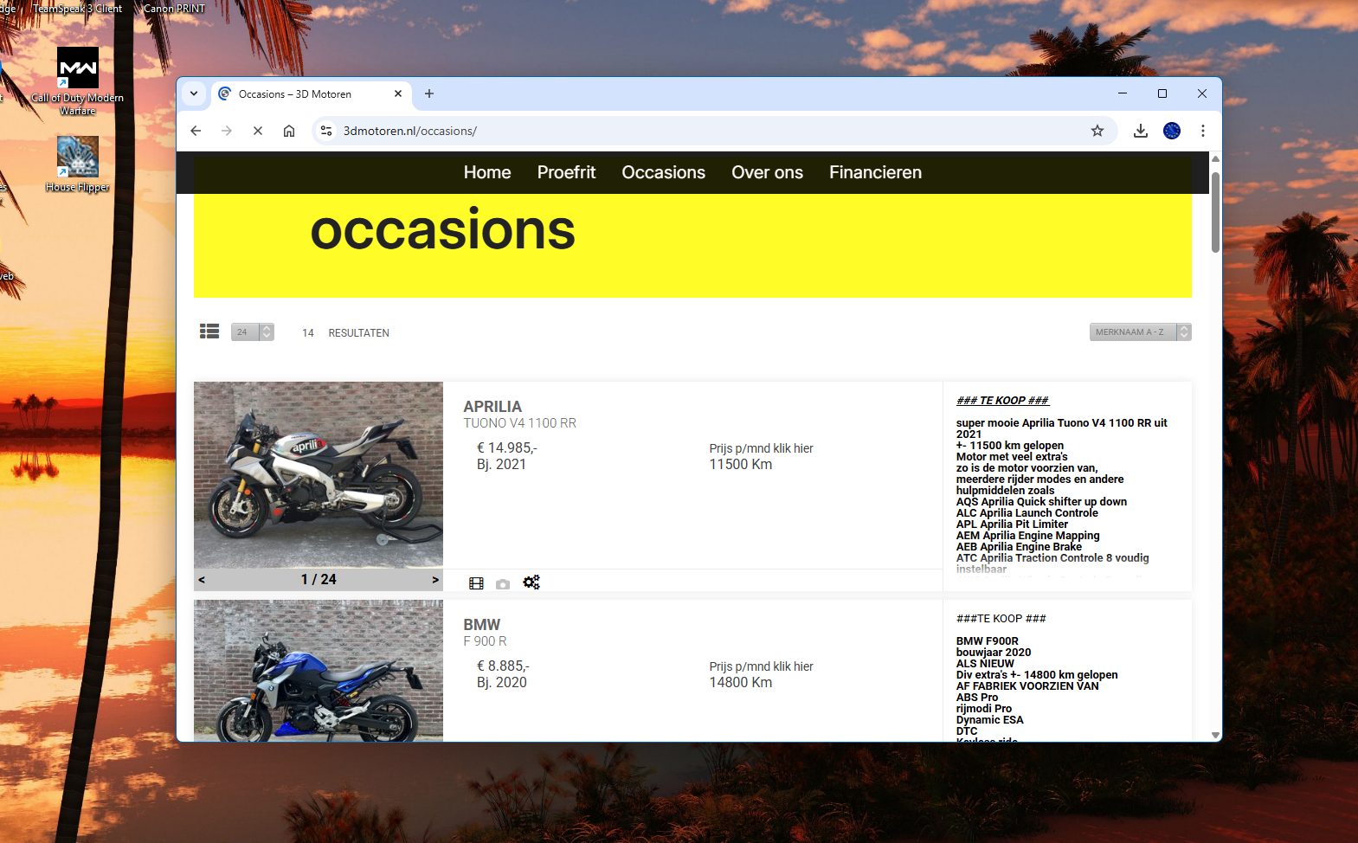Stop loading the page

coord(258,131)
